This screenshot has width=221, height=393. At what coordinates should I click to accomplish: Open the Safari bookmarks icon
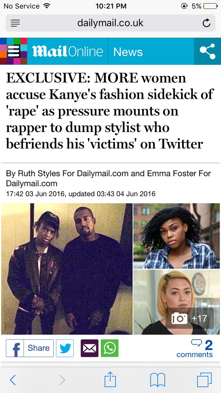click(157, 380)
